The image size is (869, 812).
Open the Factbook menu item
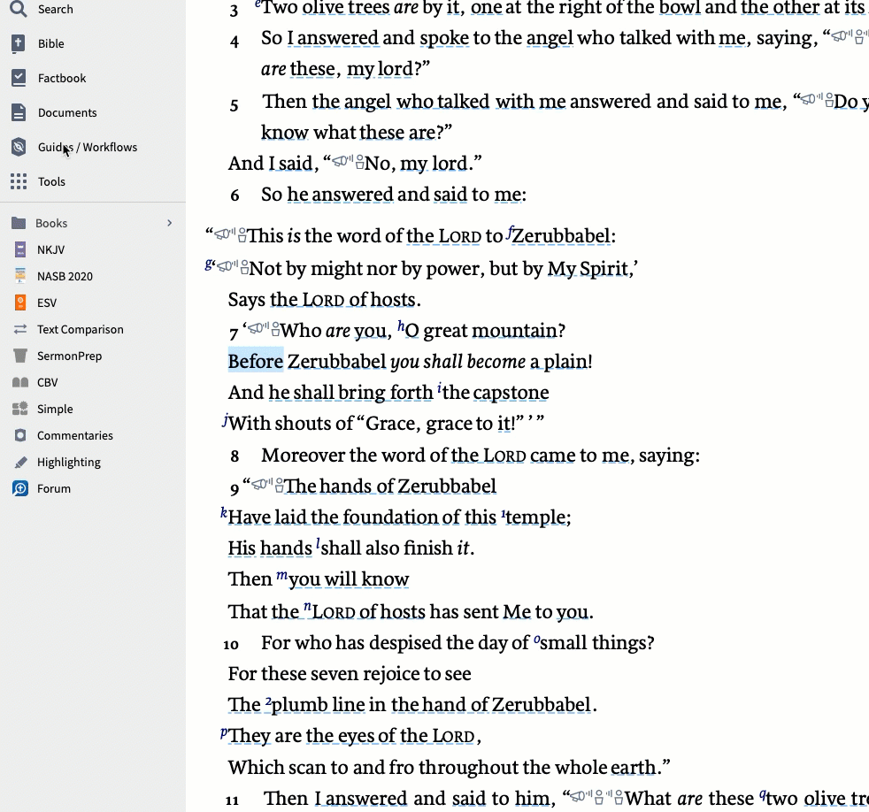coord(62,78)
